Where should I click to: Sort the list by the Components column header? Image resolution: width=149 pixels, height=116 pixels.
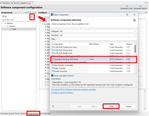point(70,44)
